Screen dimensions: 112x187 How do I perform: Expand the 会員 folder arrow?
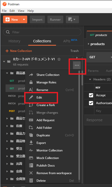coord(7,171)
